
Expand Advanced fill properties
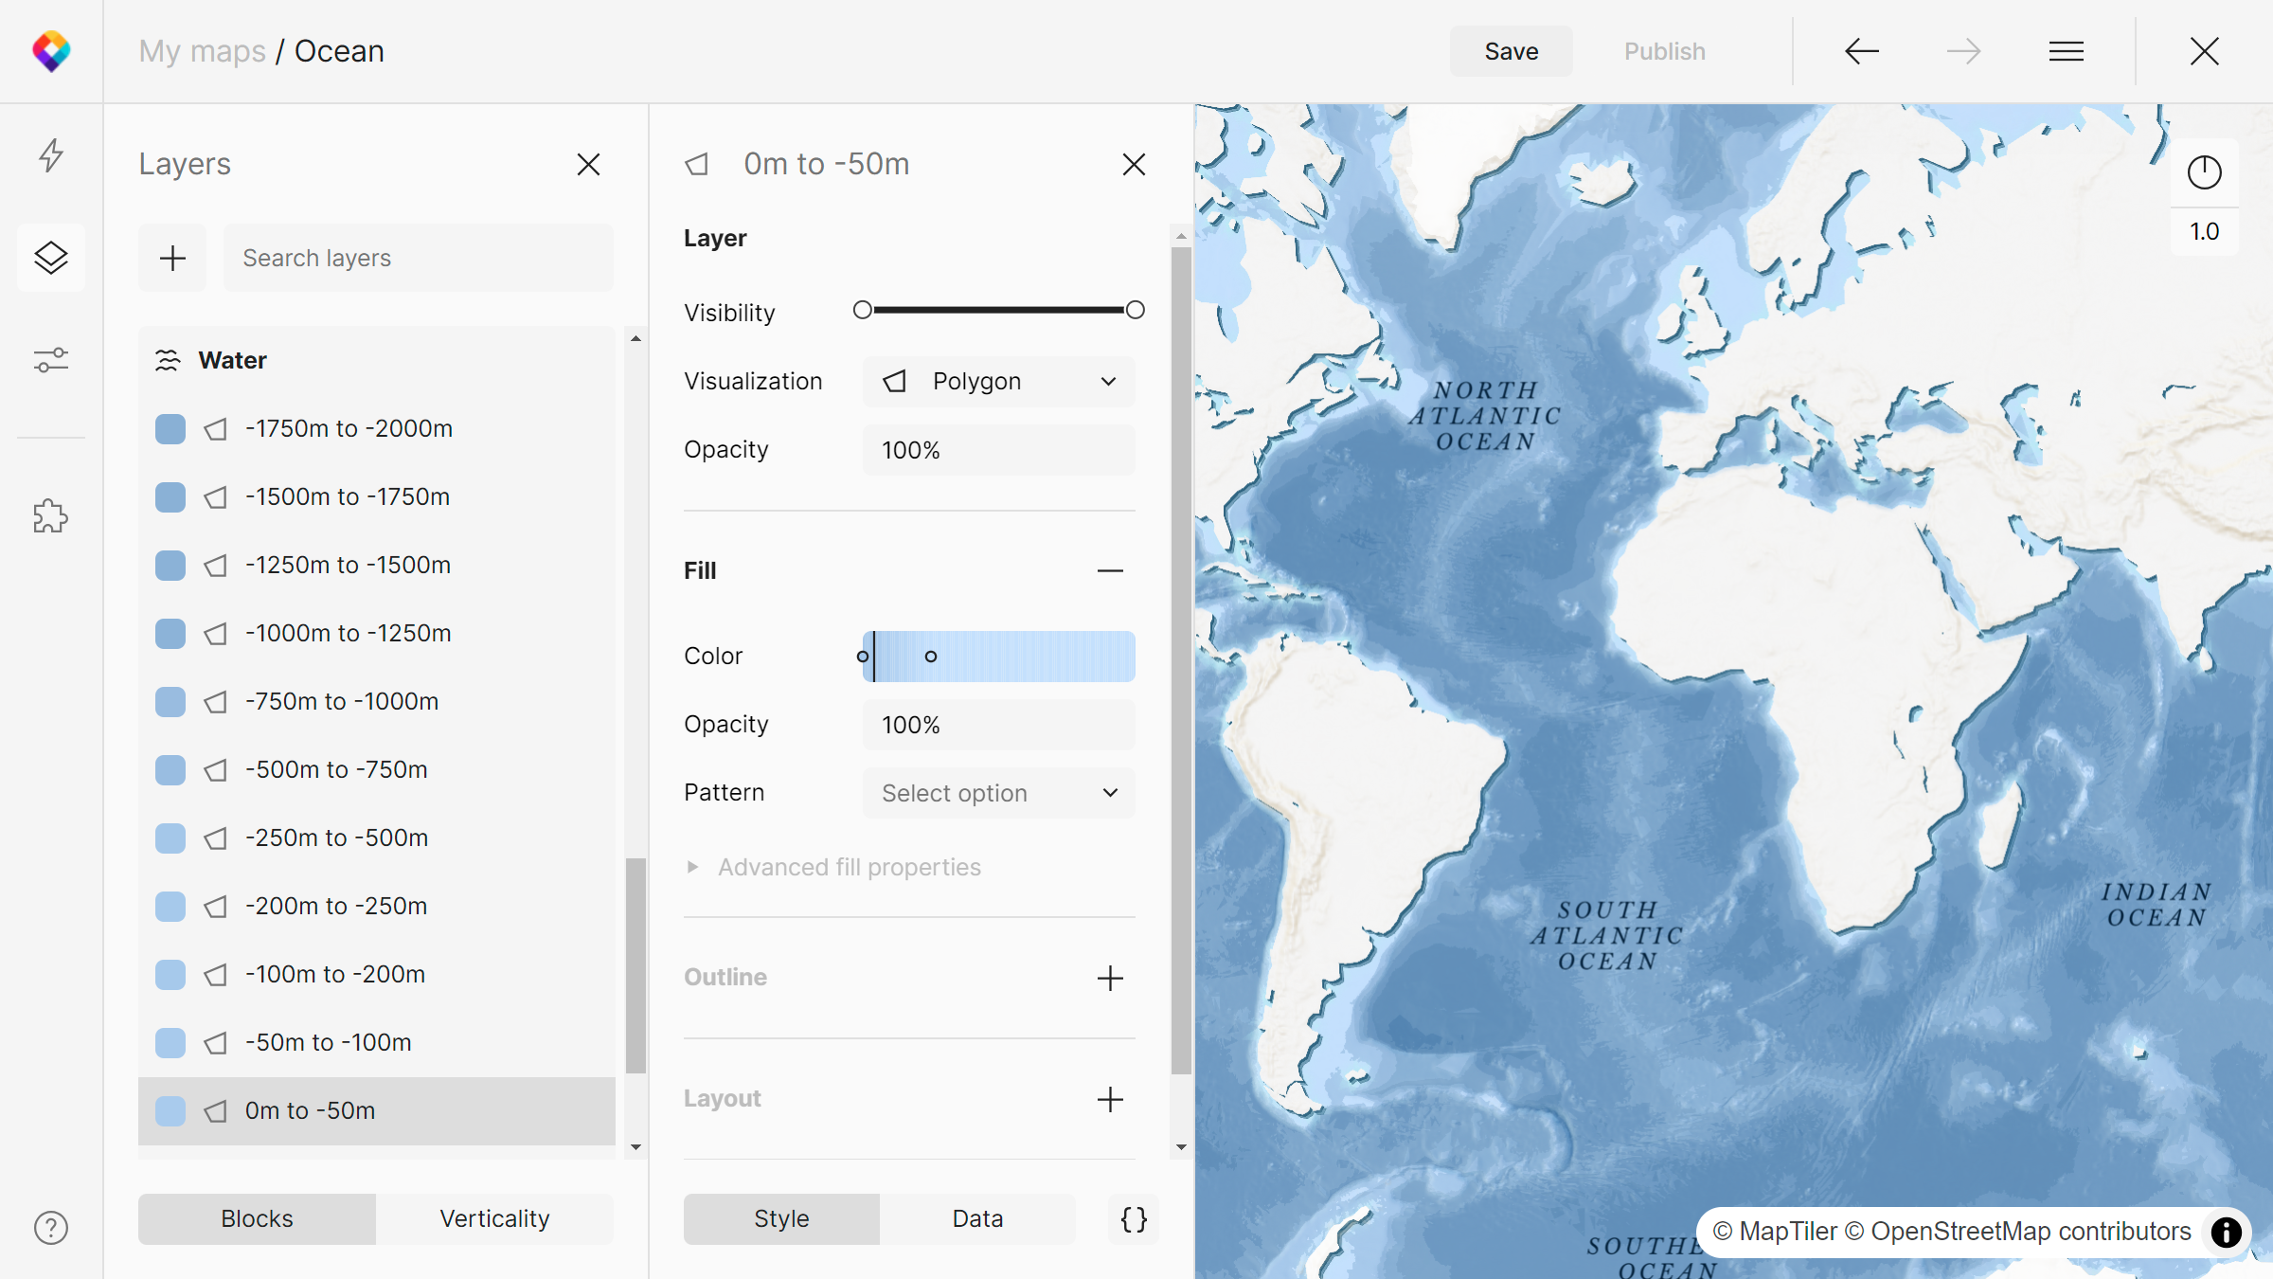(x=848, y=867)
